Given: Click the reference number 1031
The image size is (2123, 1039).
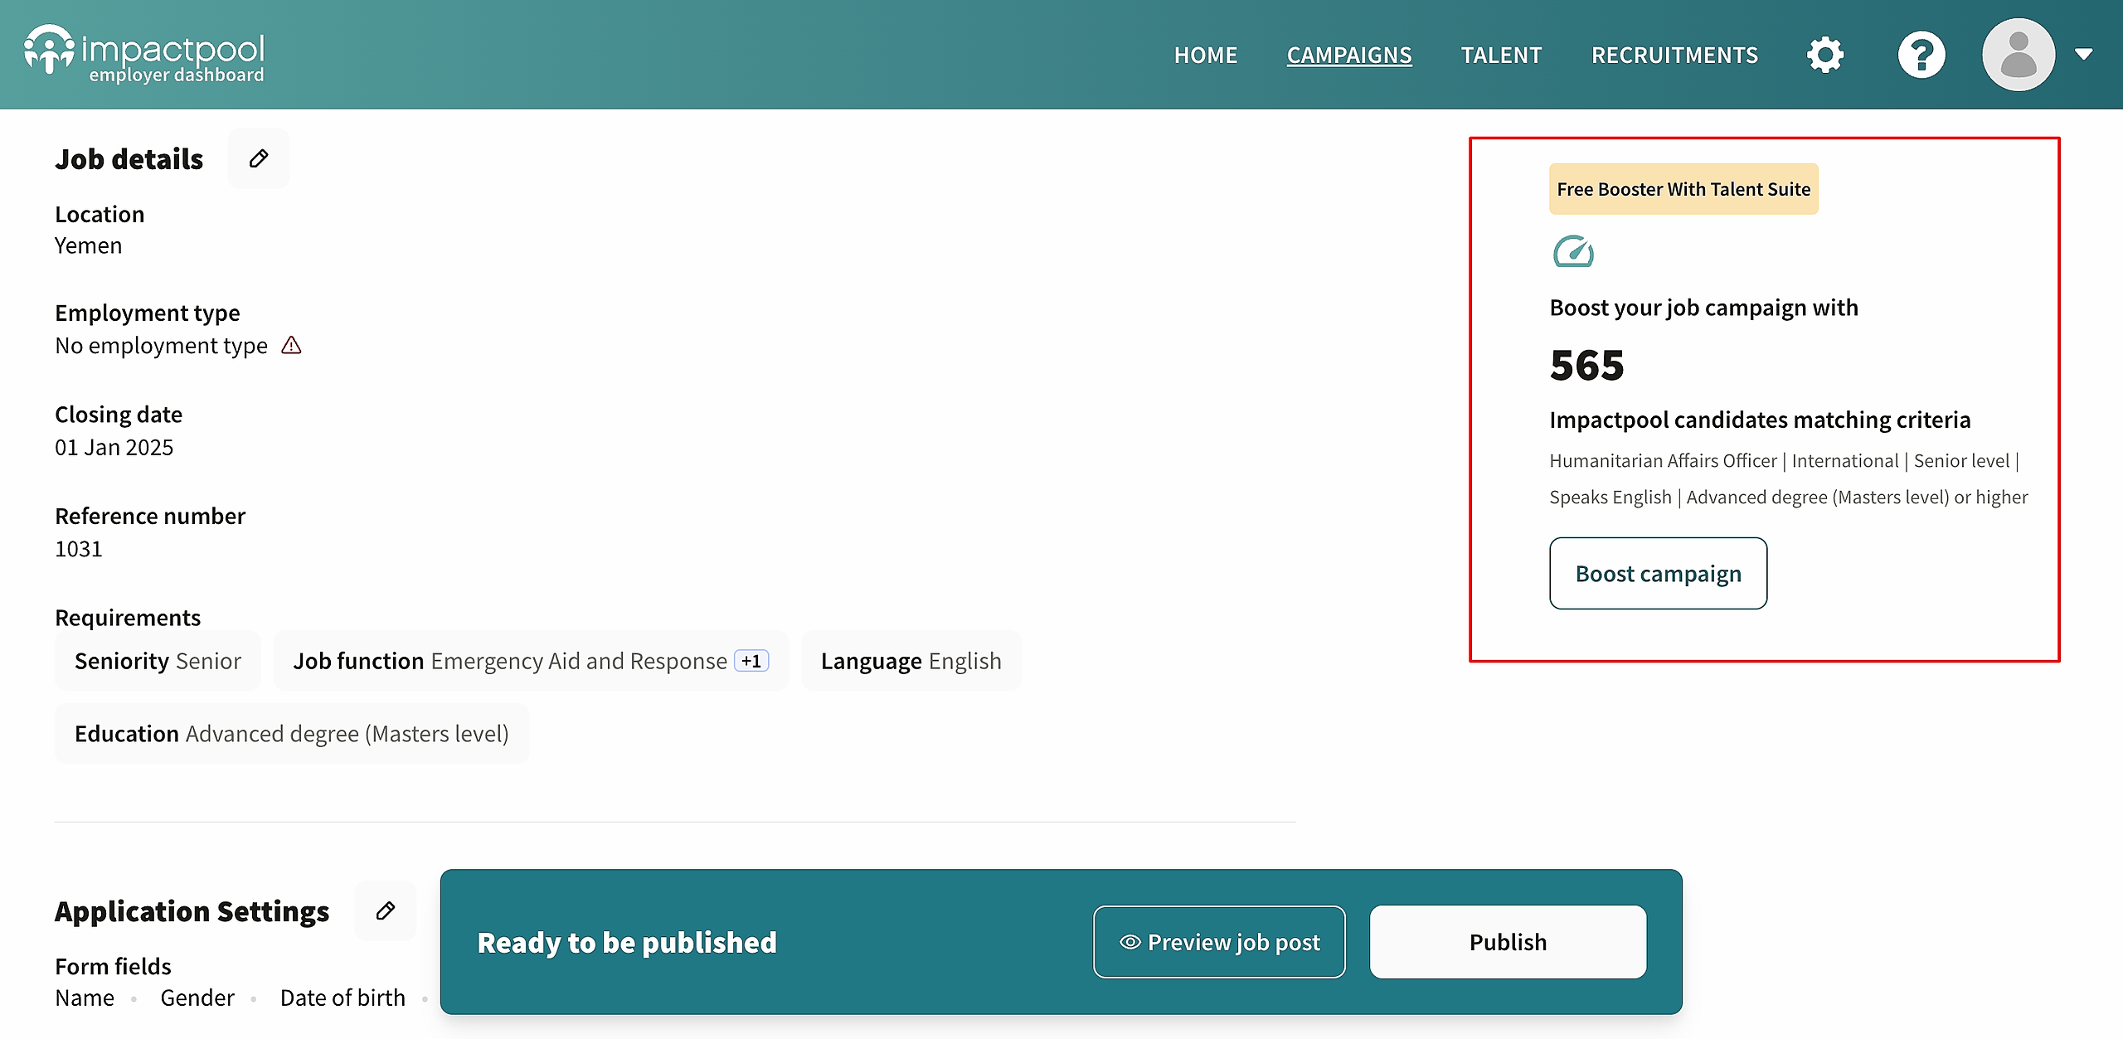Looking at the screenshot, I should click(79, 549).
